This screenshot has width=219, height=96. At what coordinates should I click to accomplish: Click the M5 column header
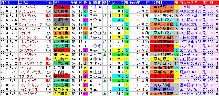[x=95, y=3]
